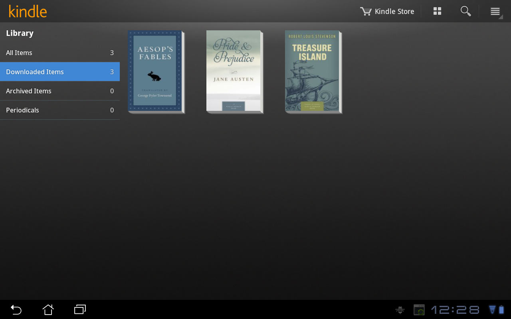
Task: Select All Items in the Library
Action: point(60,53)
